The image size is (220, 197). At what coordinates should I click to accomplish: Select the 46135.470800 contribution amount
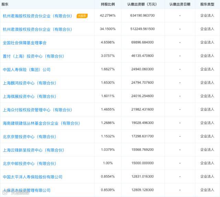point(142,56)
